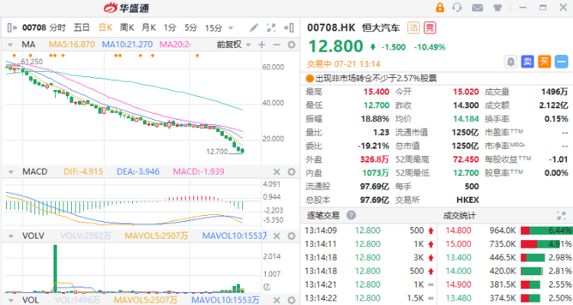This screenshot has width=573, height=305.
Task: Click DEA:-3.946 indicator value
Action: tap(138, 172)
